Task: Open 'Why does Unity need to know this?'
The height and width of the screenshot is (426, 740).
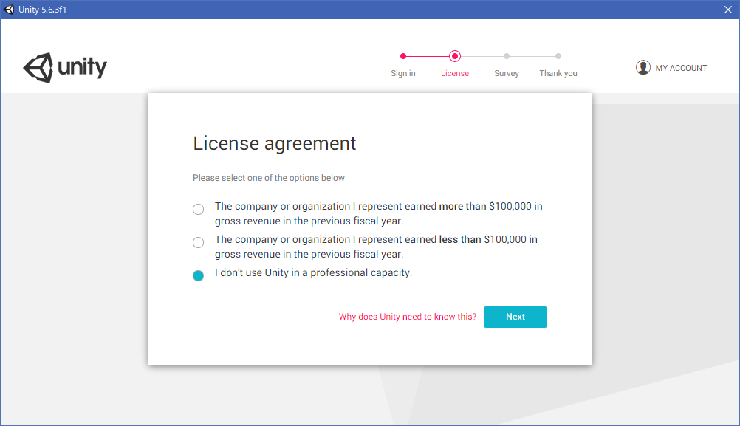Action: [x=408, y=317]
